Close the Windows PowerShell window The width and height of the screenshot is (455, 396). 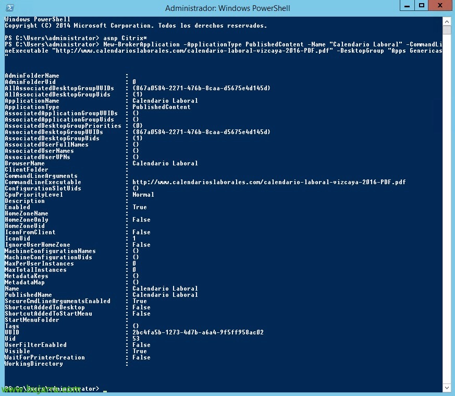[x=440, y=6]
